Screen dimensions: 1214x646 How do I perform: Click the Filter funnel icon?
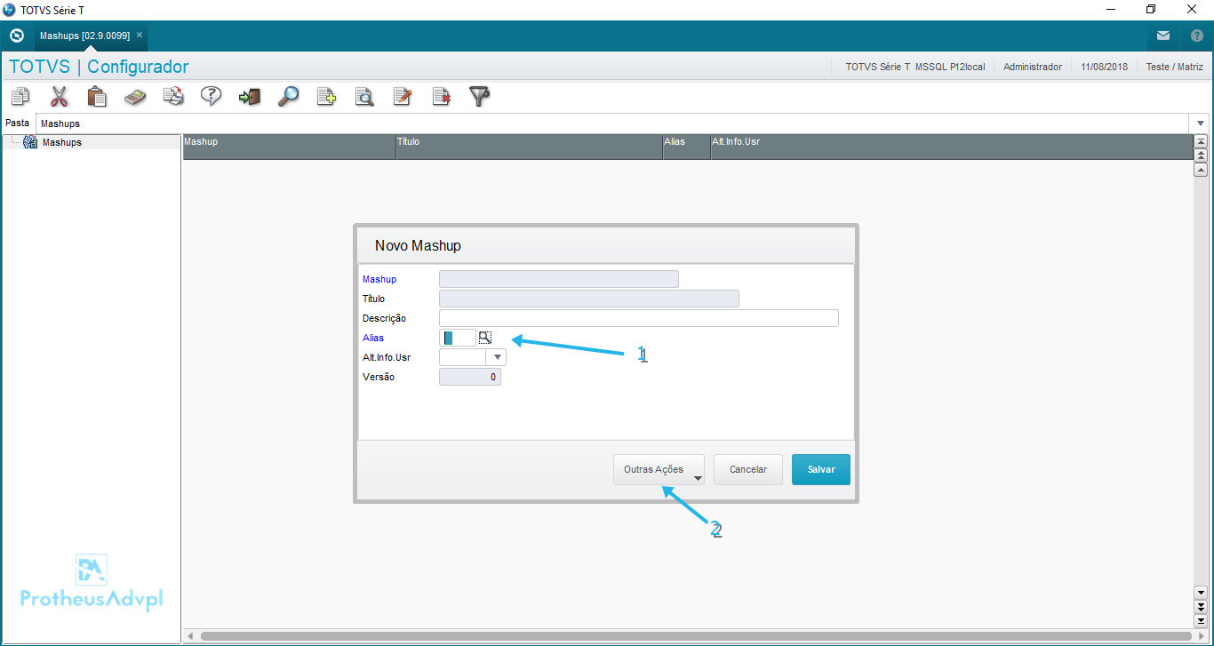point(480,96)
